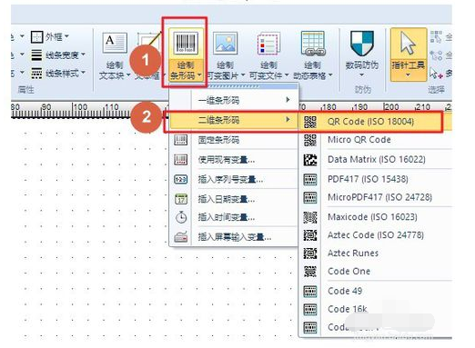Open the Digital Anti-counterfeit shield icon
The image size is (475, 348).
coord(362,43)
